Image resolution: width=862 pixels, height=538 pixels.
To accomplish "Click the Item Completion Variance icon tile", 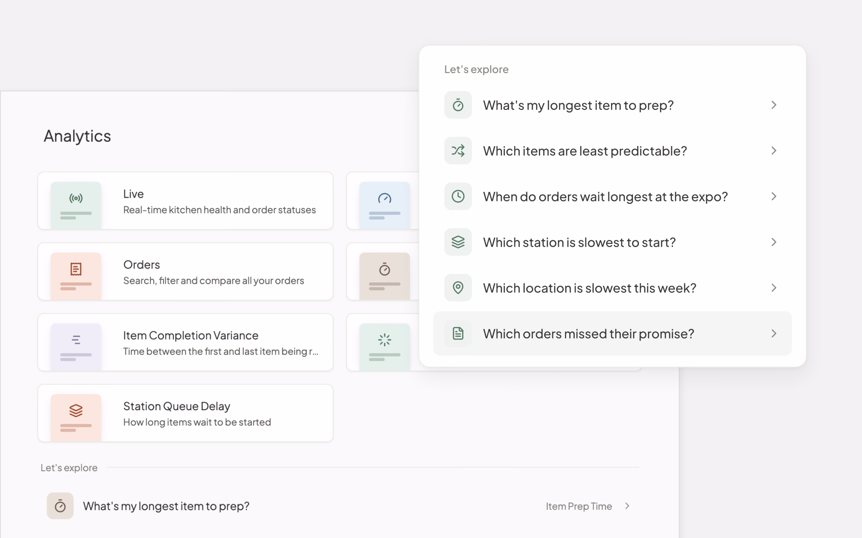I will pos(76,347).
